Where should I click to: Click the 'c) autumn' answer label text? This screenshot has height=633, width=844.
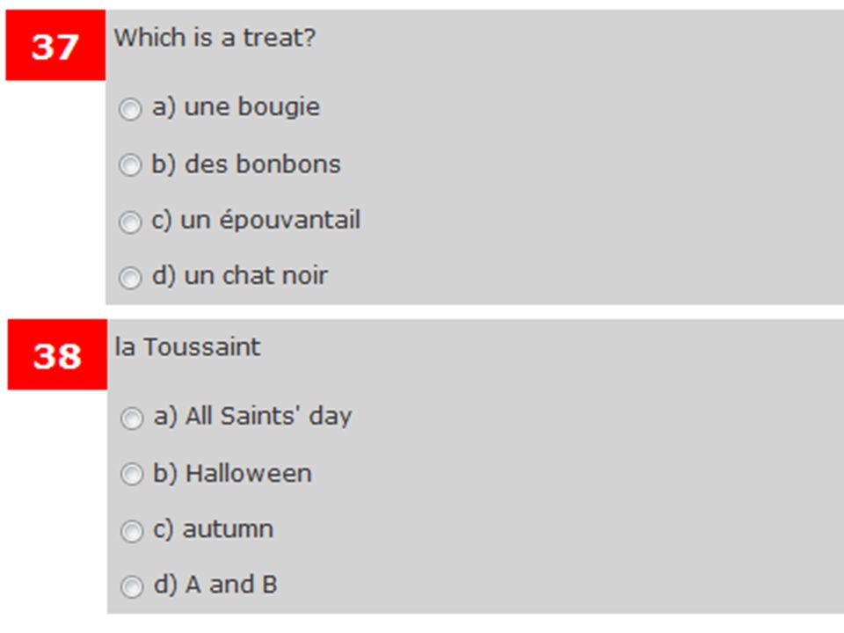point(213,528)
